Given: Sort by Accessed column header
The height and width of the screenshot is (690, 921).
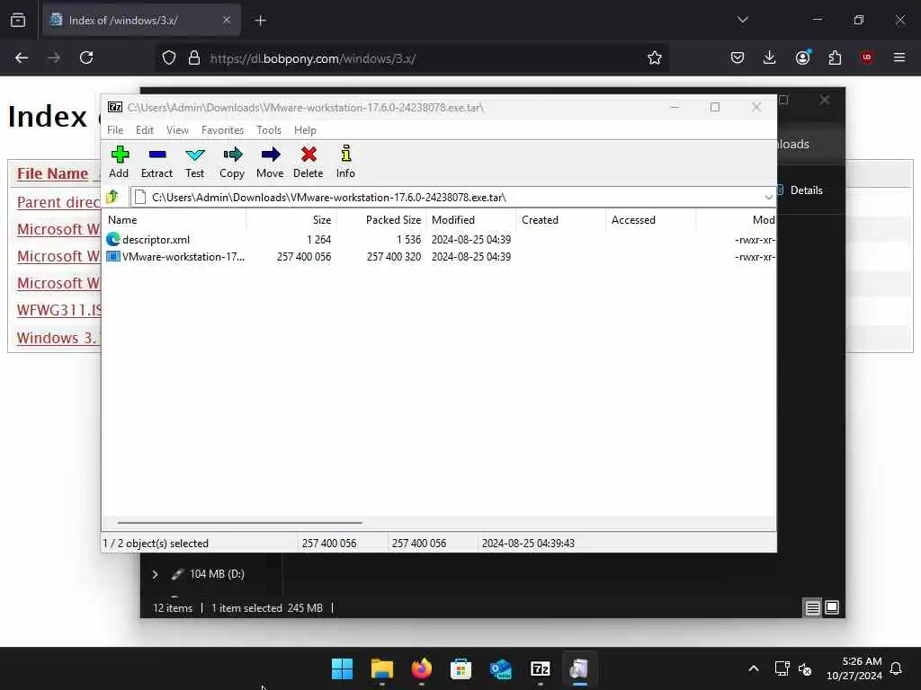Looking at the screenshot, I should (x=651, y=220).
